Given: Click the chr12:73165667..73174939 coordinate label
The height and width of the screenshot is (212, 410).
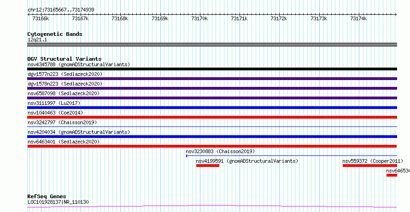Looking at the screenshot, I should 61,10.
